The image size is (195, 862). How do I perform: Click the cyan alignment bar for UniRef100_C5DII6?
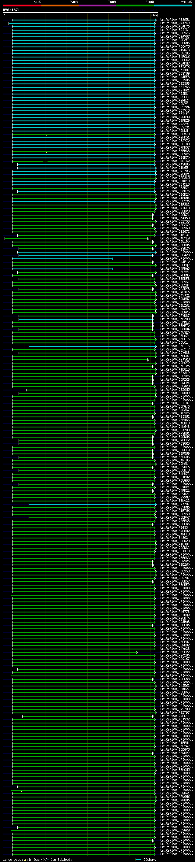coord(93,346)
